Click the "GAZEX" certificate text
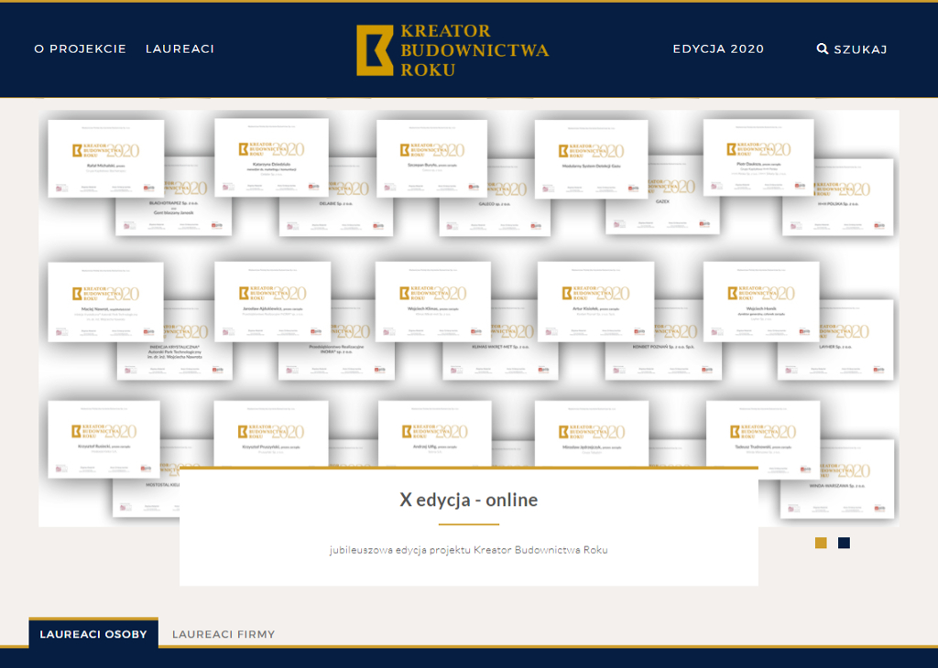 662,202
